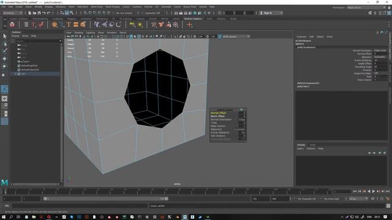Click the time range slider bar
Image resolution: width=392 pixels, height=220 pixels.
point(105,199)
